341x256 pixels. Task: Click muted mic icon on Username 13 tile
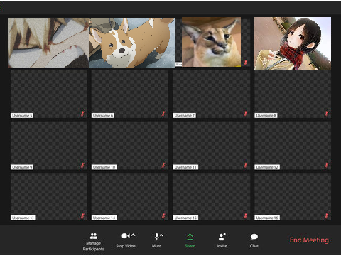[x=82, y=216]
